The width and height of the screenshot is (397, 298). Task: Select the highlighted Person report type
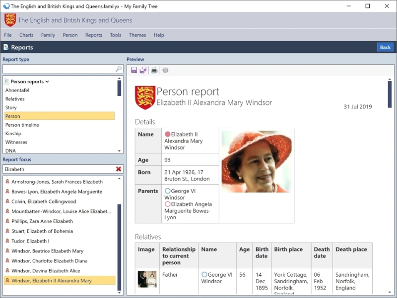click(x=60, y=116)
